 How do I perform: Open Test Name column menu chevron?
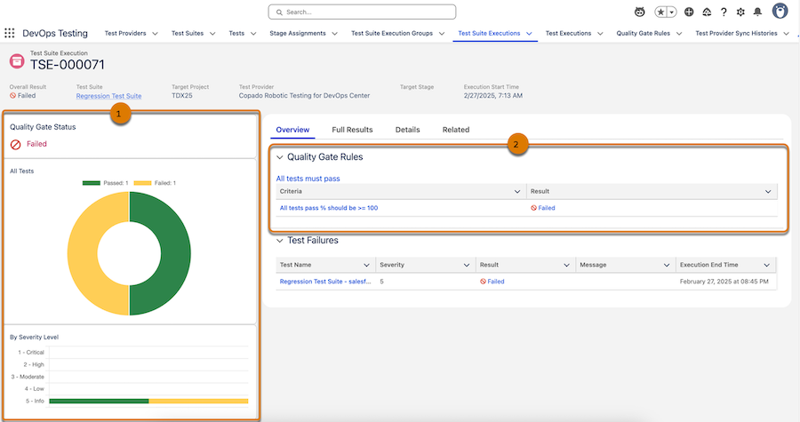(366, 265)
